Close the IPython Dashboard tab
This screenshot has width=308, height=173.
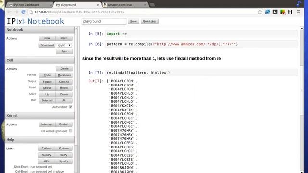click(51, 5)
